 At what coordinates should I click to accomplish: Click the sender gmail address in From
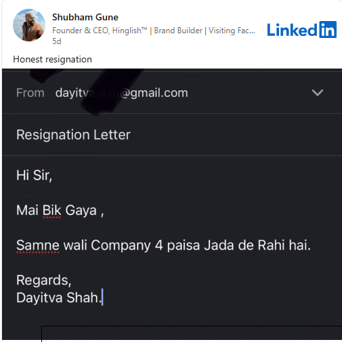point(121,93)
